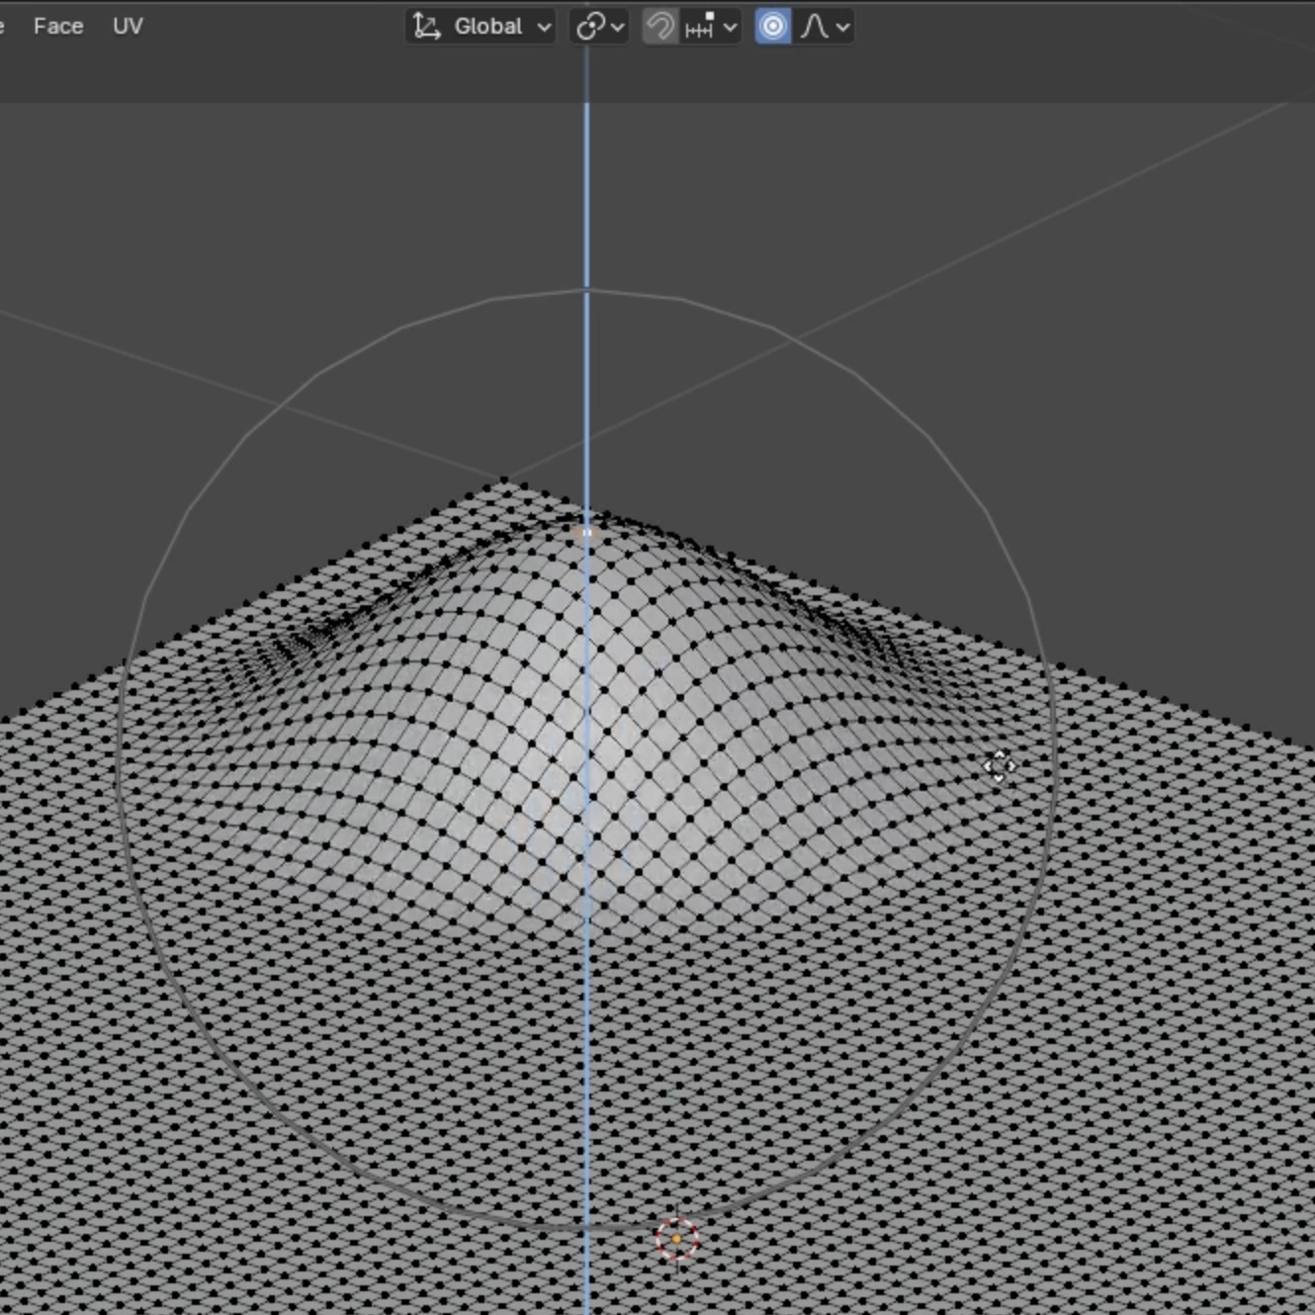Open the UV menu

click(x=128, y=27)
